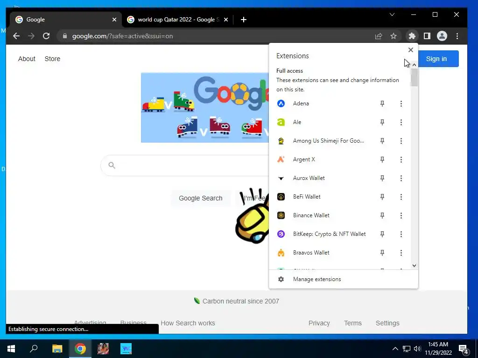The width and height of the screenshot is (478, 358).
Task: Switch to the Google tab
Action: (x=65, y=20)
